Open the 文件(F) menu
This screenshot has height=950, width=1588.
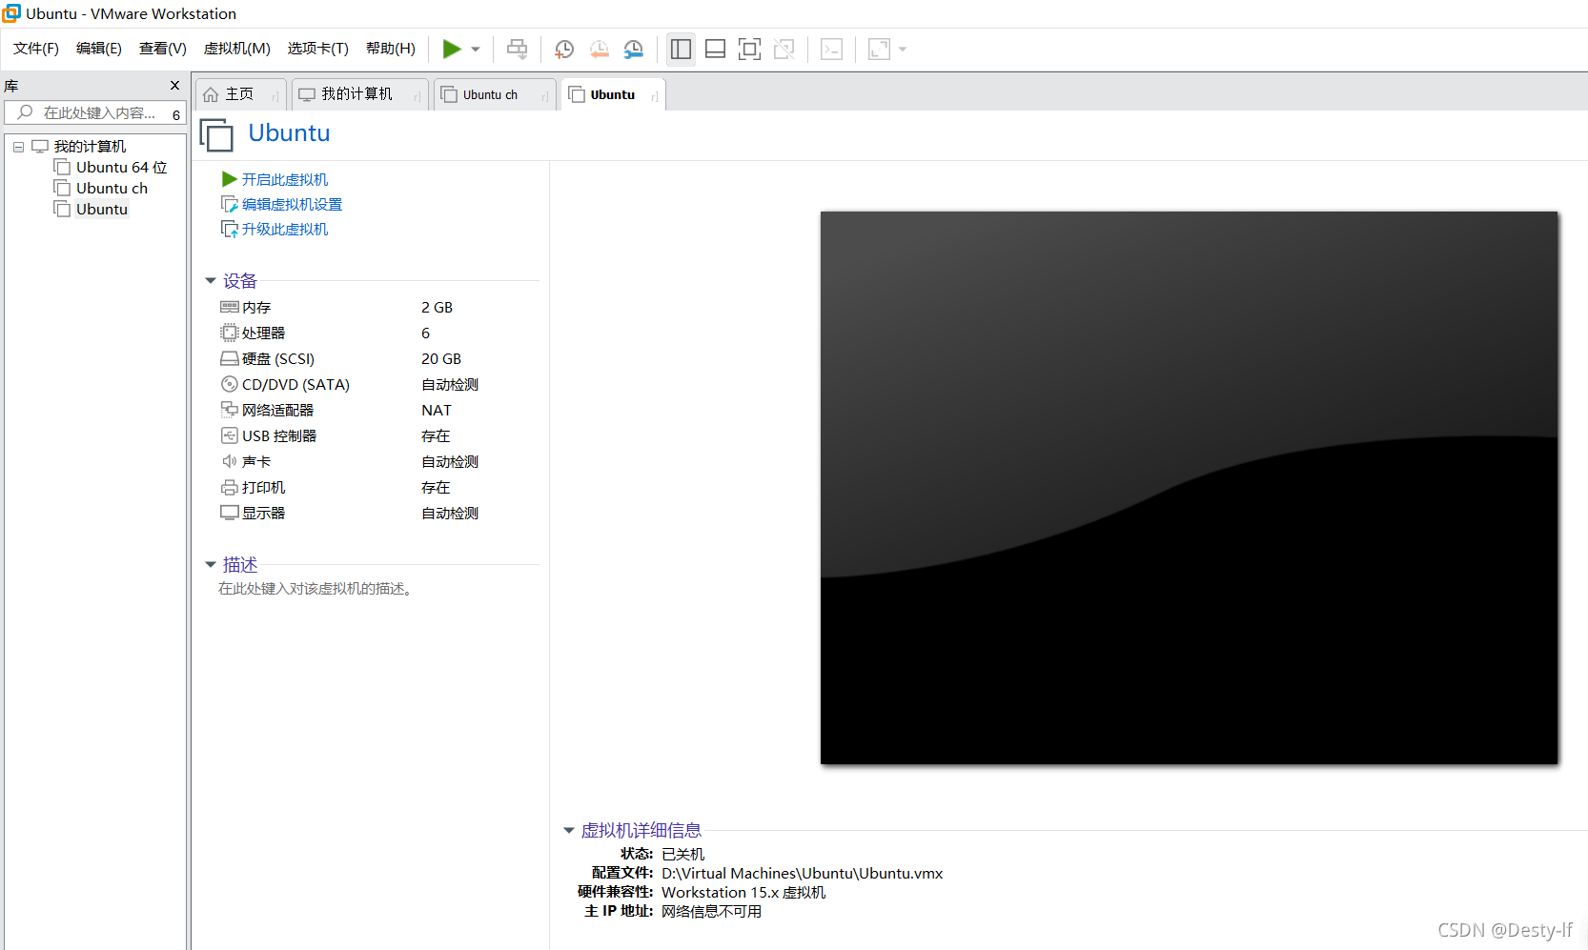[x=36, y=49]
